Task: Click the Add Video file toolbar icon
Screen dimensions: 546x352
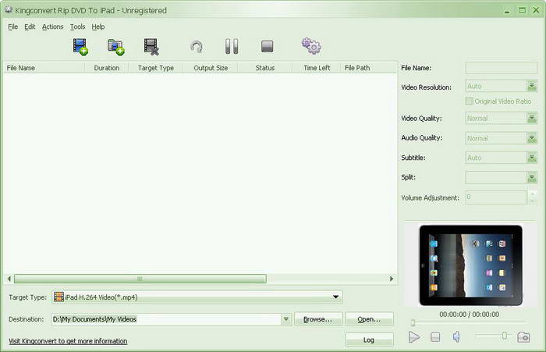Action: click(80, 47)
